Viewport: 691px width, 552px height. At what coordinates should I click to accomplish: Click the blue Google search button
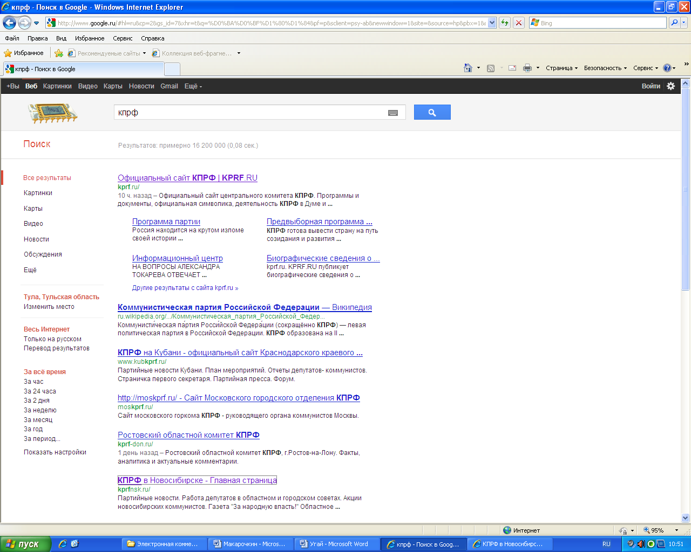432,112
